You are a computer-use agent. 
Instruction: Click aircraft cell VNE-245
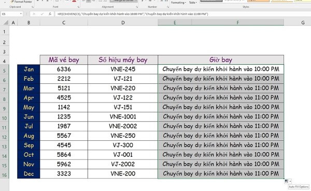click(x=123, y=69)
